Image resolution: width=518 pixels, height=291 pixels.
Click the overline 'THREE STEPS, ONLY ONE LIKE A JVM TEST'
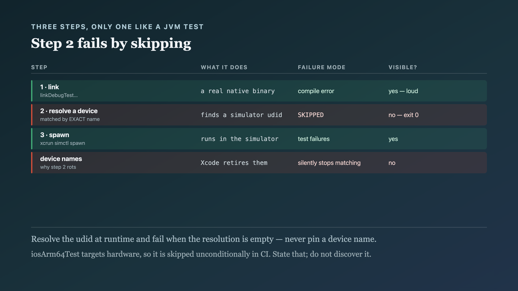(x=117, y=27)
